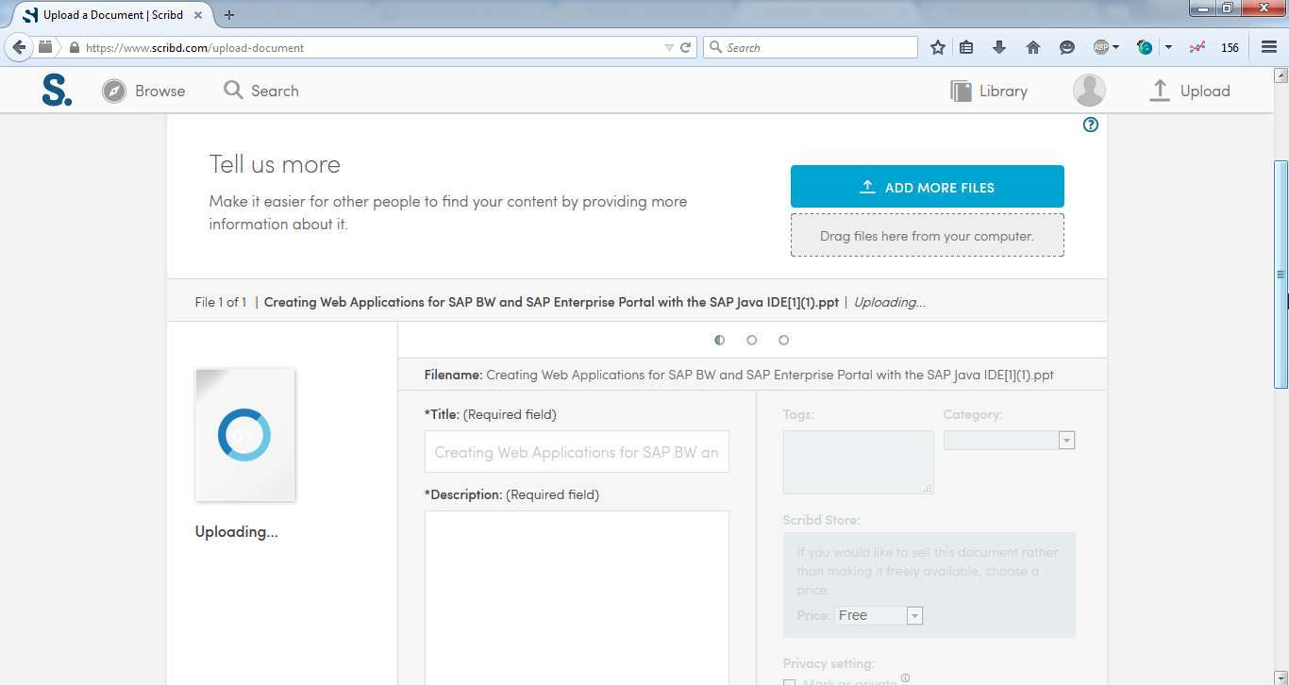Reload the page with refresh icon
1289x685 pixels.
686,47
